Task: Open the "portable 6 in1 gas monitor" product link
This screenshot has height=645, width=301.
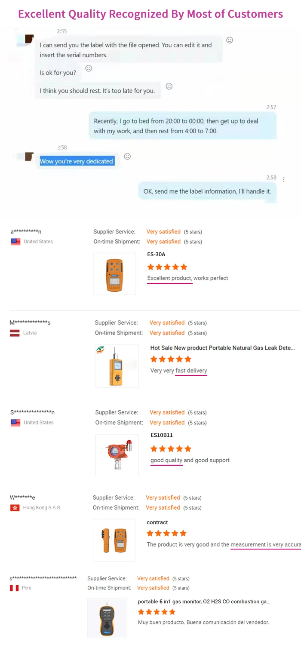Action: click(x=204, y=602)
